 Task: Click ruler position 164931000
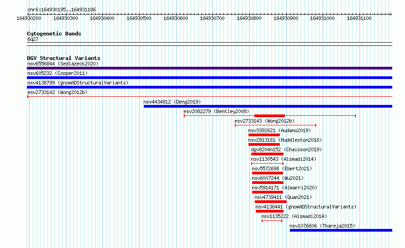[x=322, y=18]
